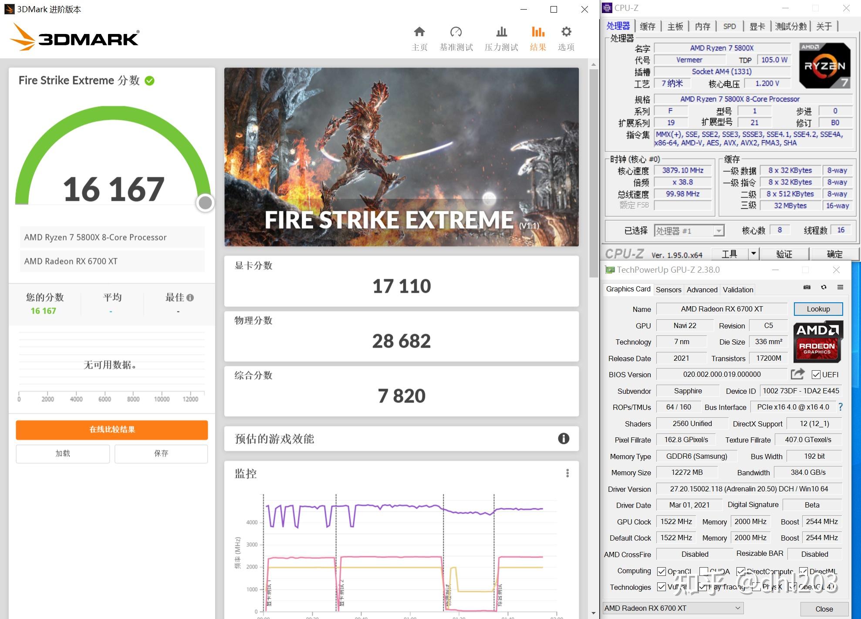The image size is (861, 619).
Task: Click the share icon beside BIOS Version
Action: [797, 374]
